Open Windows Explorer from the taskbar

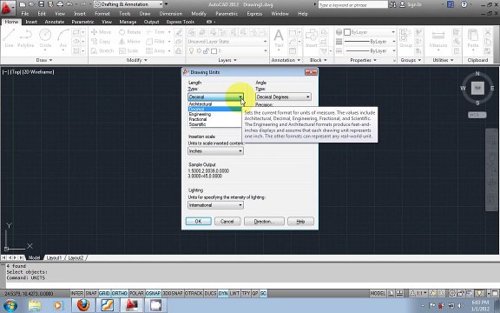click(x=35, y=306)
